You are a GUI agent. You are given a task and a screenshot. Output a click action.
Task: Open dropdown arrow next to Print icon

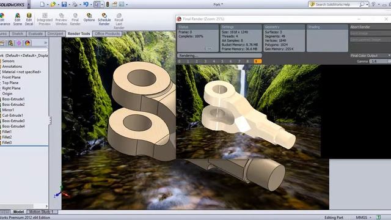80,4
